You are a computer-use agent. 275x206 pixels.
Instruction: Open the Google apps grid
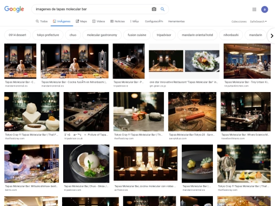(254, 10)
